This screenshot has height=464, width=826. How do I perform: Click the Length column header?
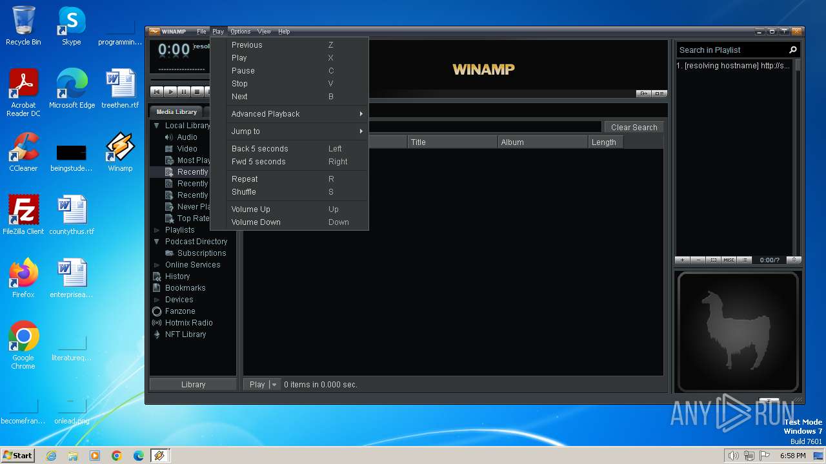point(605,142)
